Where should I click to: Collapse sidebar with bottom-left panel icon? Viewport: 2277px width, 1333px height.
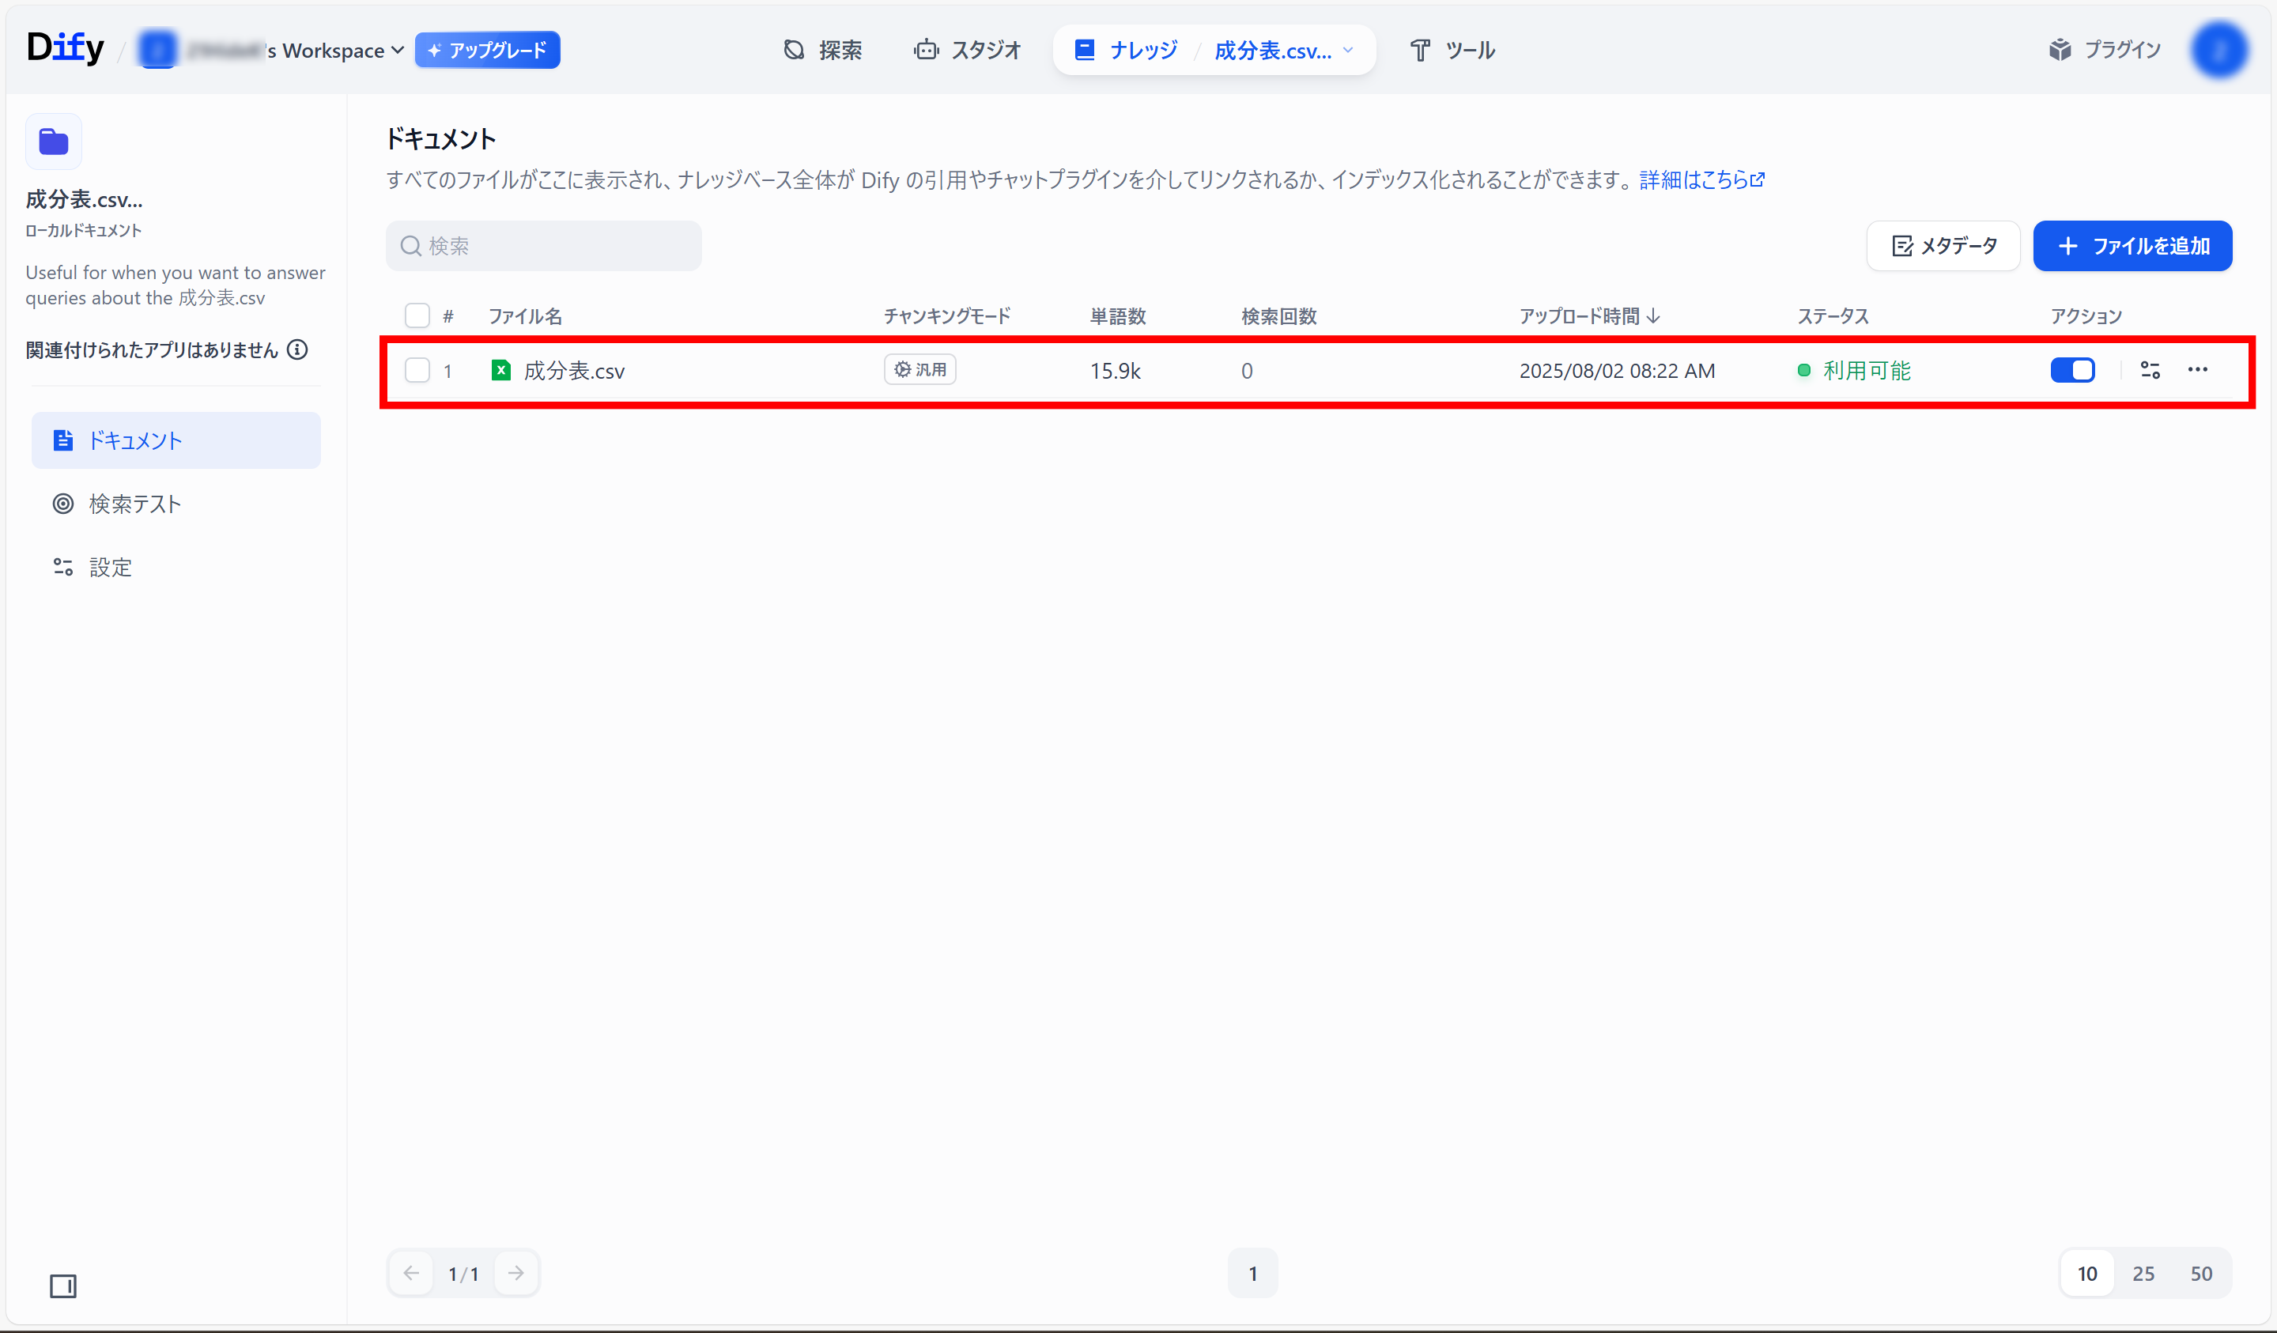(63, 1286)
